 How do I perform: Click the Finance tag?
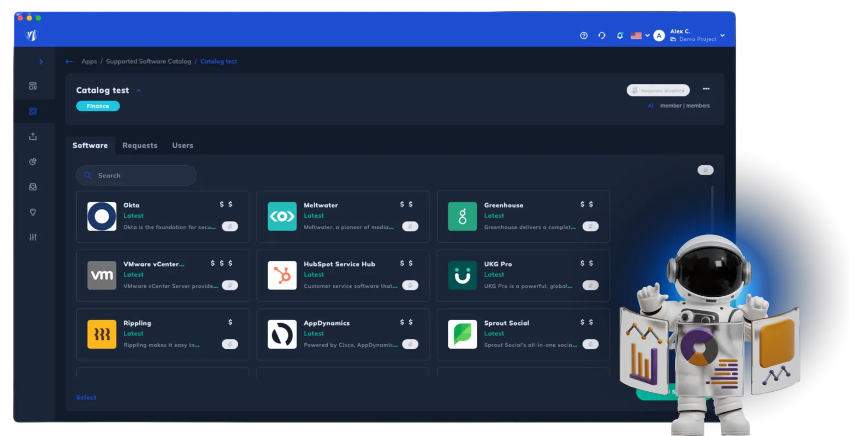click(x=98, y=106)
